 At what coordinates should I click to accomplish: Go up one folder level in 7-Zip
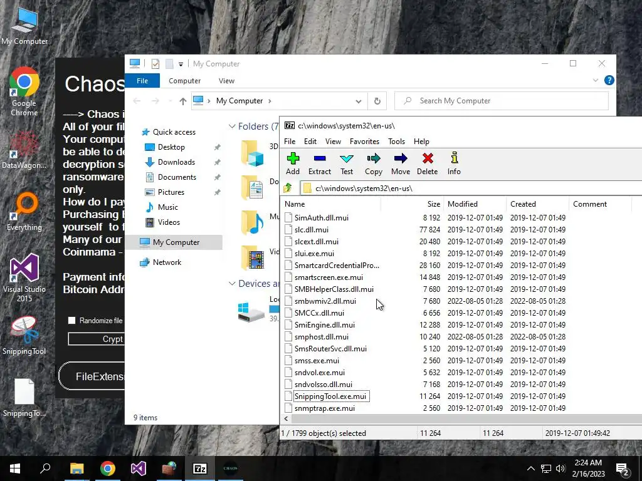click(287, 188)
